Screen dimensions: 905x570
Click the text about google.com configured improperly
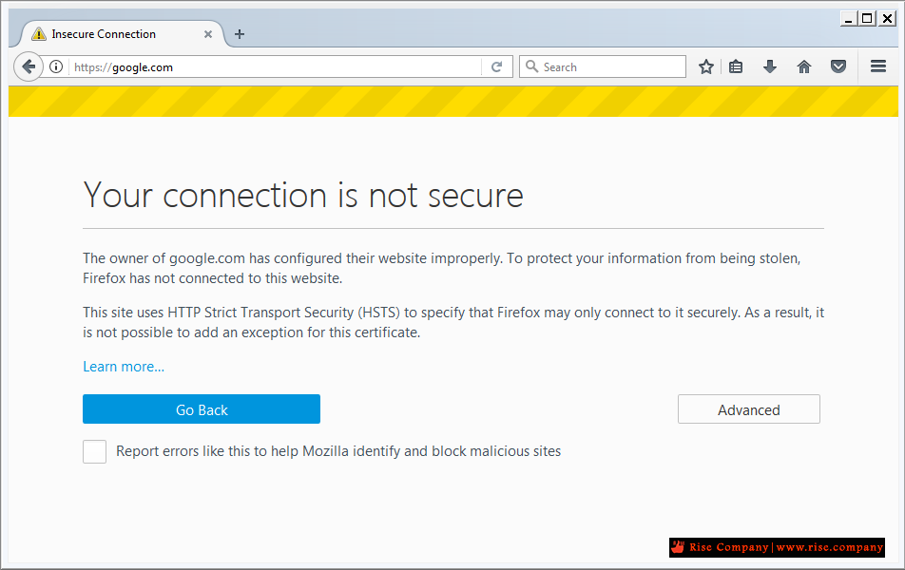click(x=441, y=268)
